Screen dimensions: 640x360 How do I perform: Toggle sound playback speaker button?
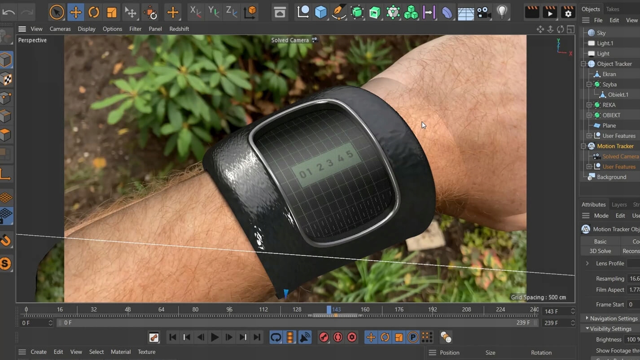point(305,337)
